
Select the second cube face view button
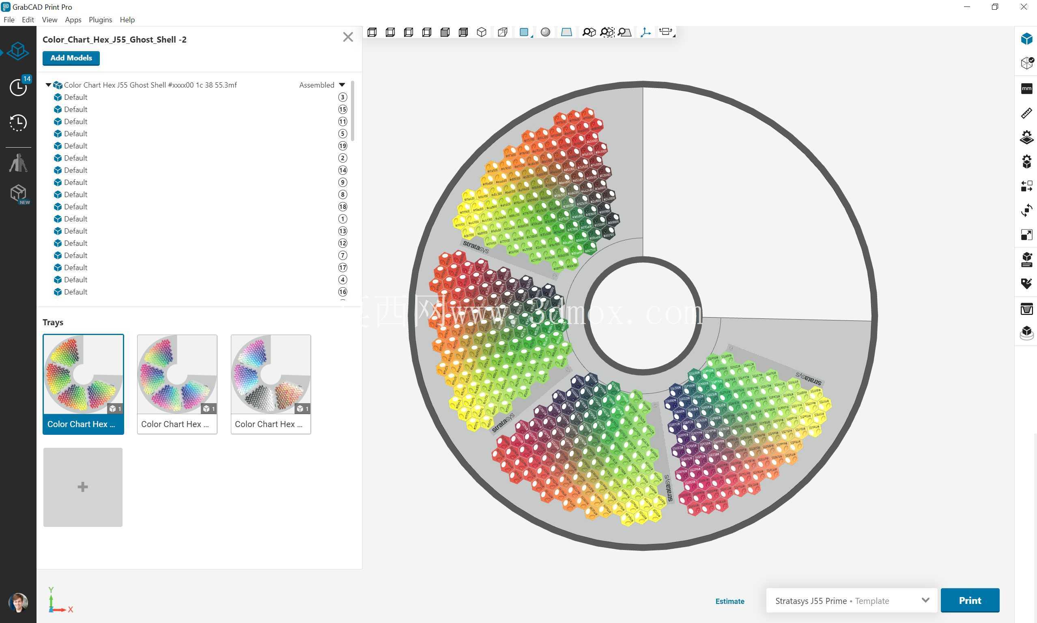coord(390,32)
